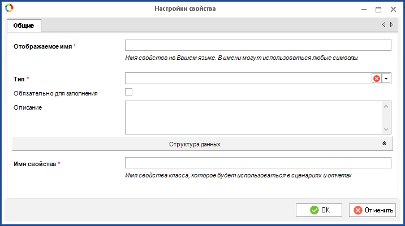Clear the Тип field with red X icon
The width and height of the screenshot is (405, 226).
[377, 79]
